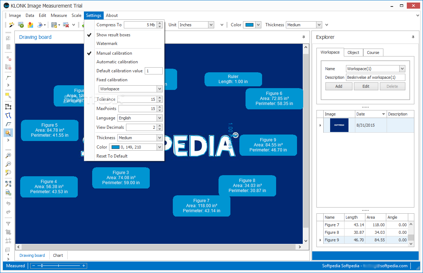Select the rectangle figure tool

point(8,106)
